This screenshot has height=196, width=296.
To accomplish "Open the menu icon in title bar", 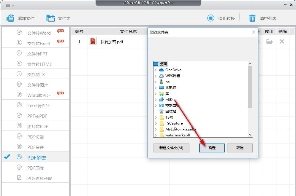I will coord(8,6).
